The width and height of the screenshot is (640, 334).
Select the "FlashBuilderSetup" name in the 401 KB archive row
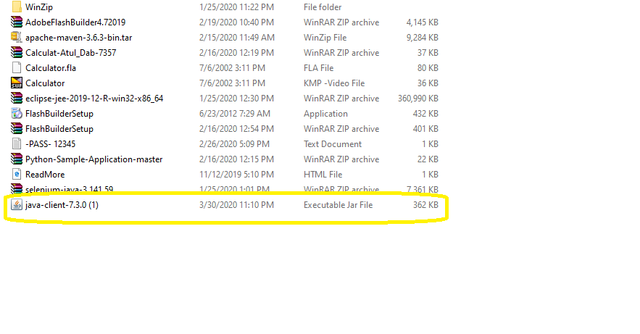(x=59, y=129)
